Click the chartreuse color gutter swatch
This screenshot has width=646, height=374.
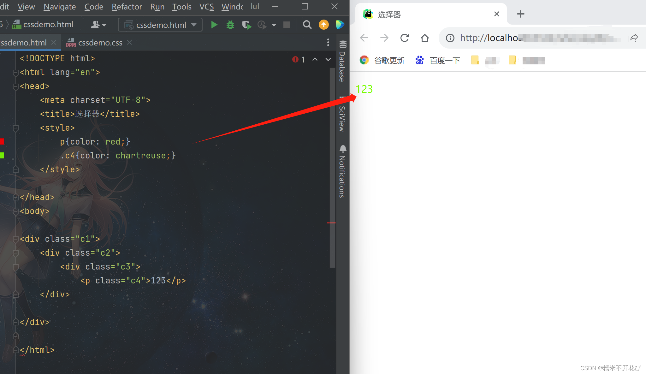(x=2, y=155)
